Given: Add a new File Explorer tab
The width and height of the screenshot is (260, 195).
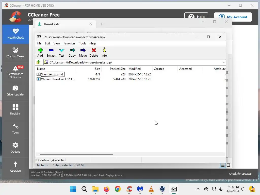Looking at the screenshot, I should (x=102, y=24).
